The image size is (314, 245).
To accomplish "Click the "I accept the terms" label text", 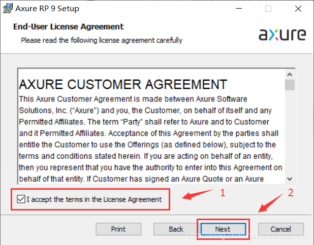I will point(94,199).
